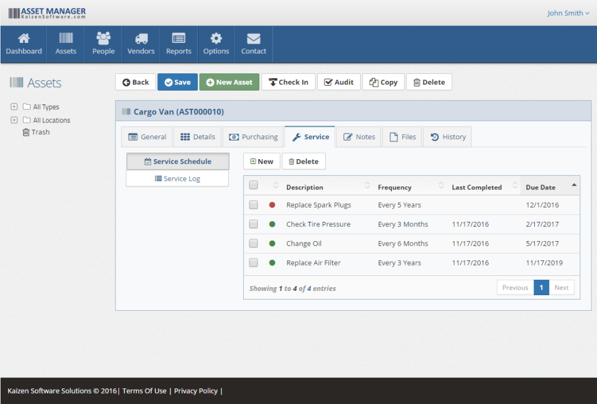597x404 pixels.
Task: Switch to the Purchasing tab
Action: [x=253, y=136]
